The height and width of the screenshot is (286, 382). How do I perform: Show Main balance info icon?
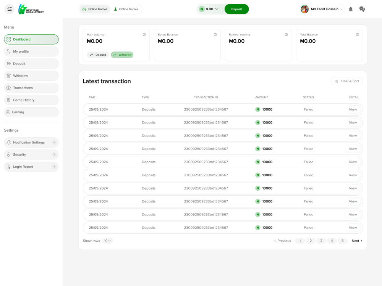click(x=144, y=35)
